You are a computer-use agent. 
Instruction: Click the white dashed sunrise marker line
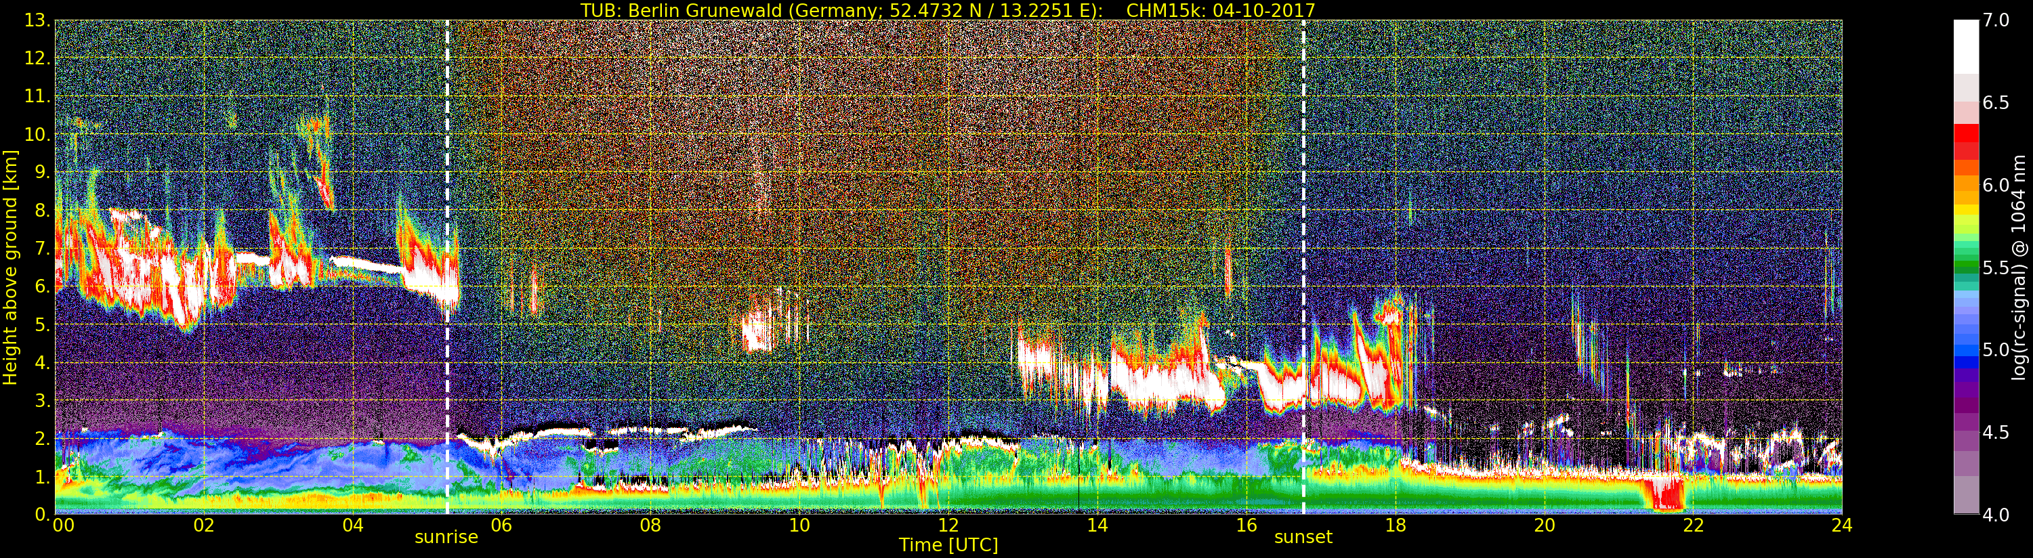tap(448, 267)
